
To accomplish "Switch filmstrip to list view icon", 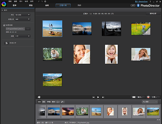I will coord(43,102).
